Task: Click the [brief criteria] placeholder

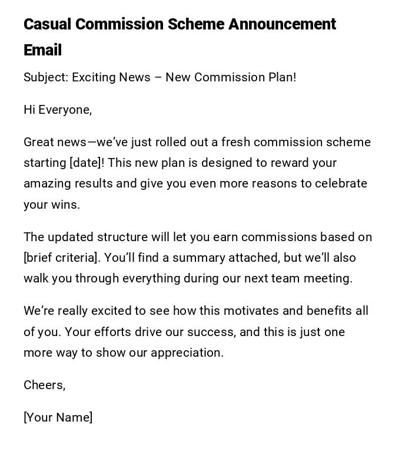Action: click(61, 258)
